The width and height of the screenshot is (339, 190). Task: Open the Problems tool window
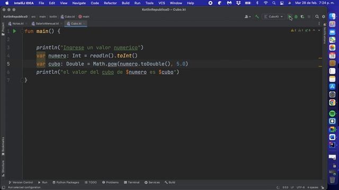(x=111, y=183)
